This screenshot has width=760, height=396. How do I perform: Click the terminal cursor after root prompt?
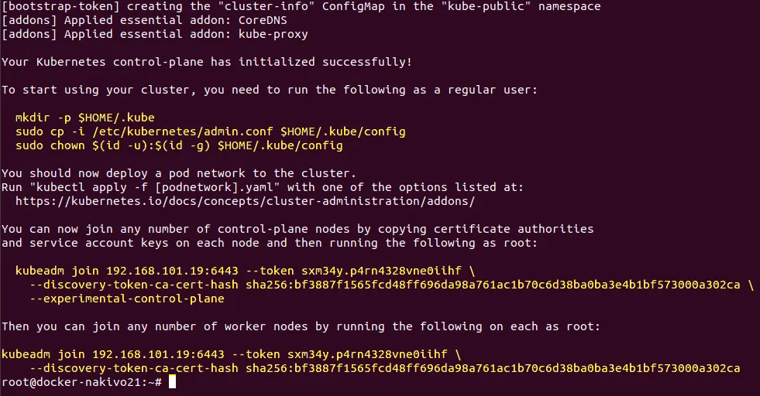tap(172, 382)
